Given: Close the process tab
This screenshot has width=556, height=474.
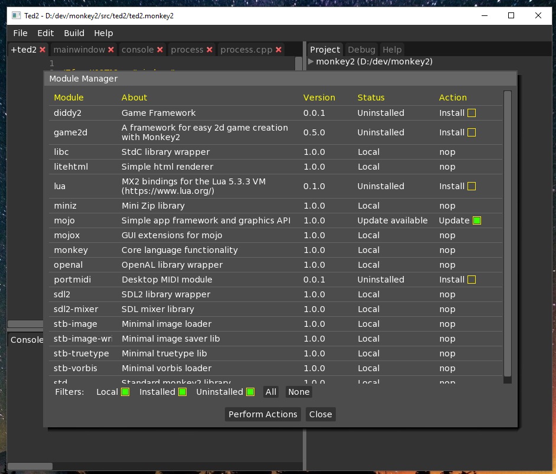Looking at the screenshot, I should click(210, 50).
